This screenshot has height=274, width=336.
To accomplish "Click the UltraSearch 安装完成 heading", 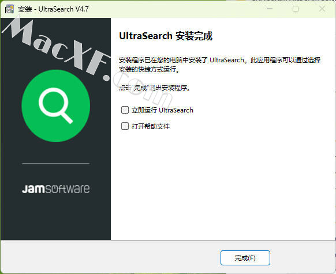I will tap(166, 36).
